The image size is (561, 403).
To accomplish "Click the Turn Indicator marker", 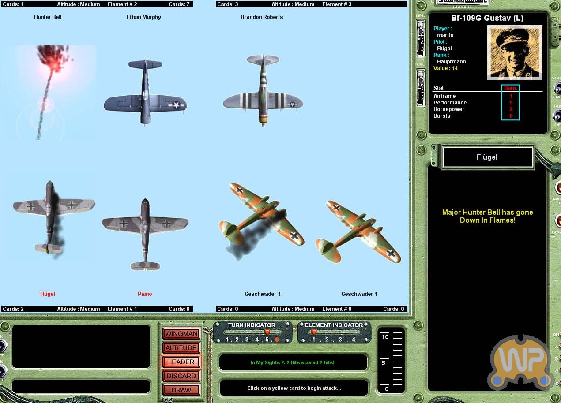I will (267, 332).
